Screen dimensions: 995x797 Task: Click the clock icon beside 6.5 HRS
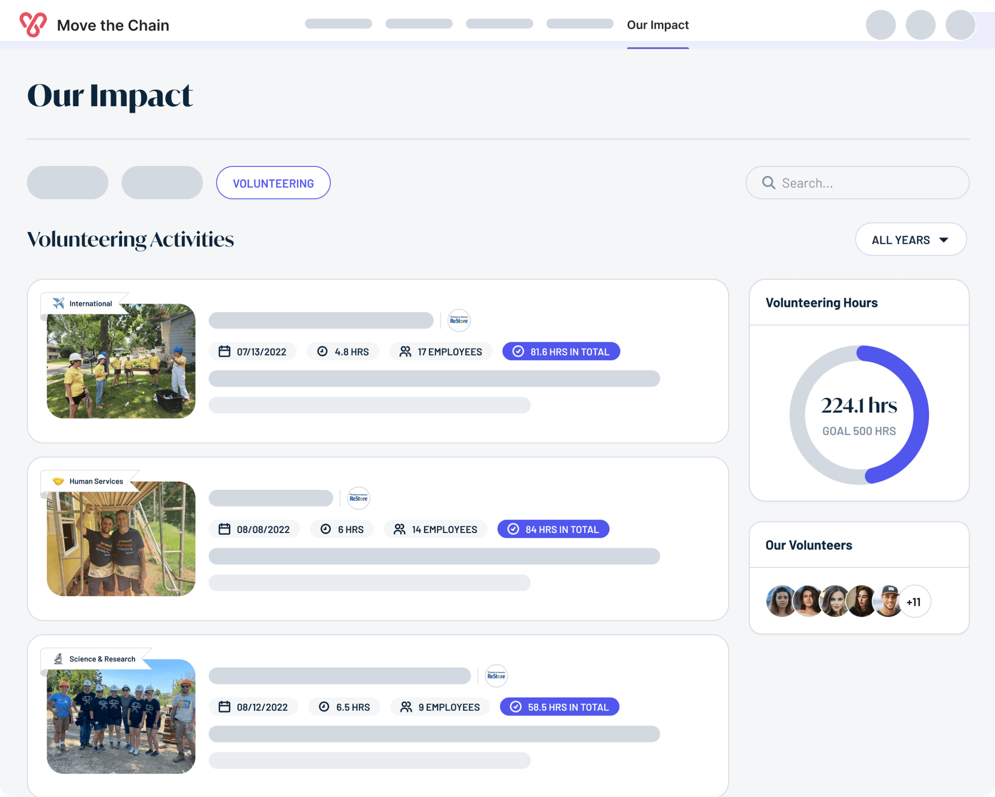(x=324, y=707)
